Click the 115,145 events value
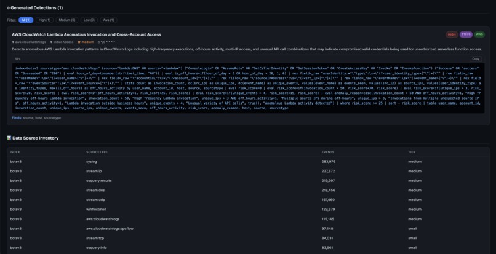This screenshot has width=496, height=254. tap(329, 219)
